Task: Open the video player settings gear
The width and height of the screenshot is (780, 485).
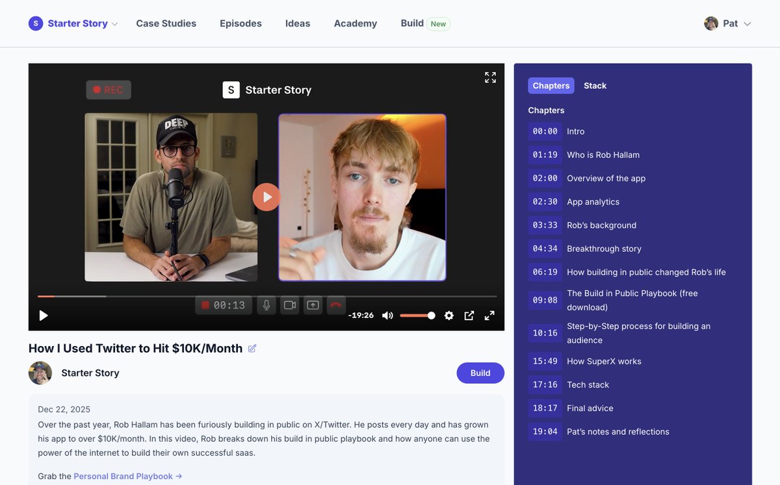Action: click(449, 315)
